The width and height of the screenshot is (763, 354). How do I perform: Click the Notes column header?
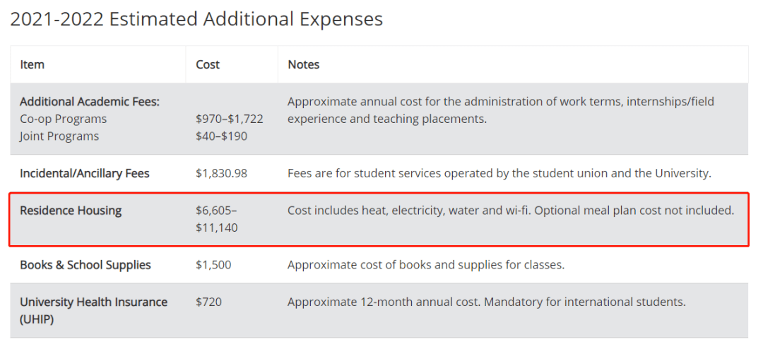coord(304,64)
